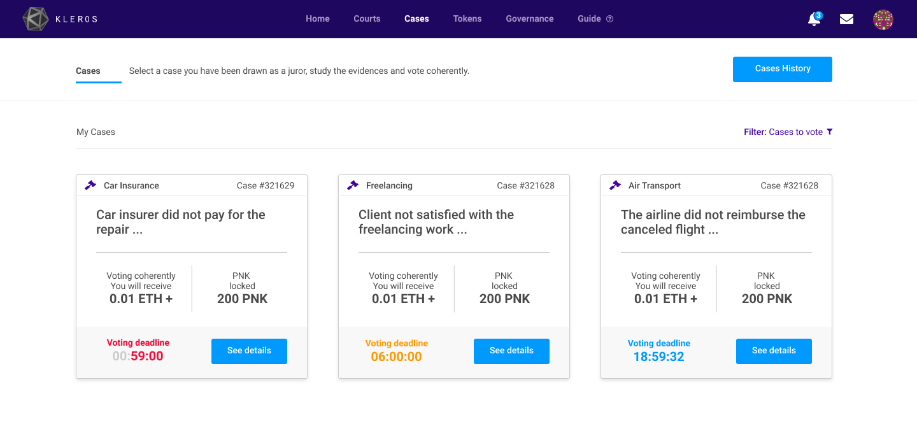Open the Governance menu item
The image size is (917, 438).
point(530,19)
